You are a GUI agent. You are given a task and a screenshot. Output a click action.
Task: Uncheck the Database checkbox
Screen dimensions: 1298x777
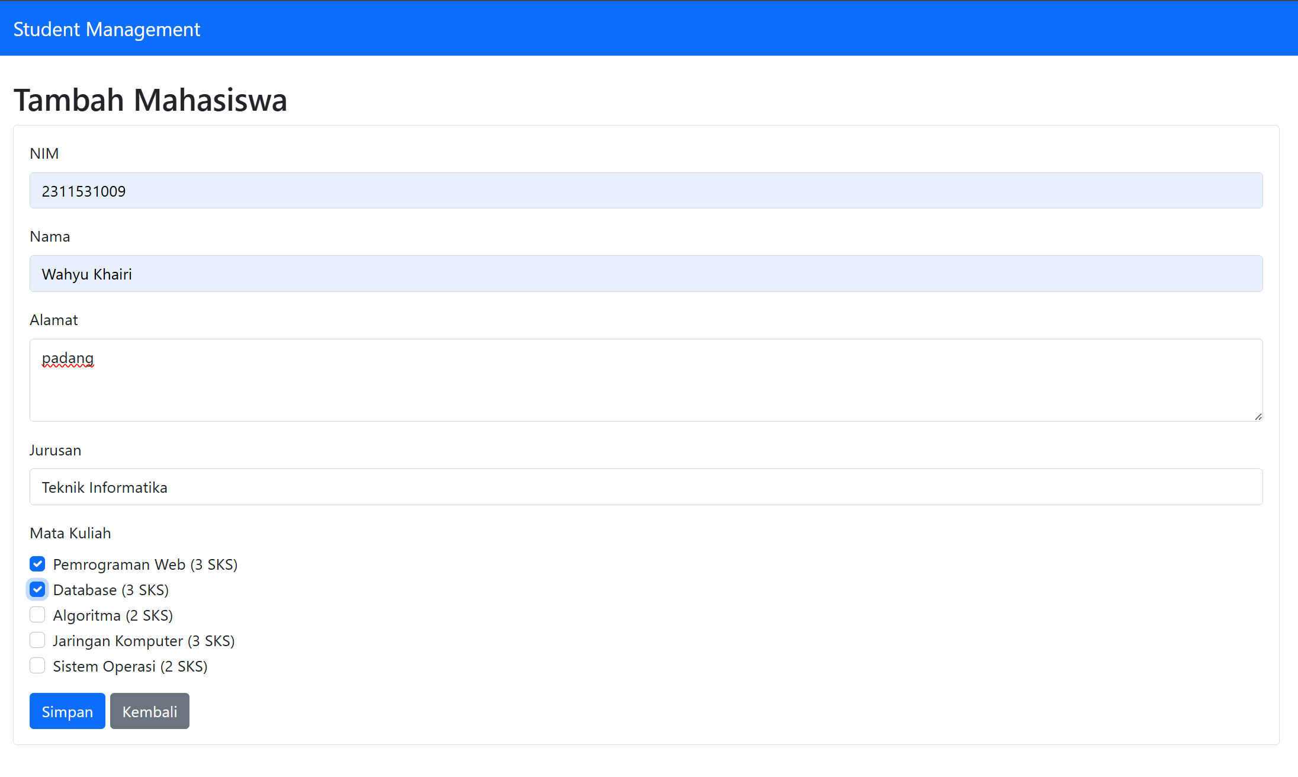point(37,589)
